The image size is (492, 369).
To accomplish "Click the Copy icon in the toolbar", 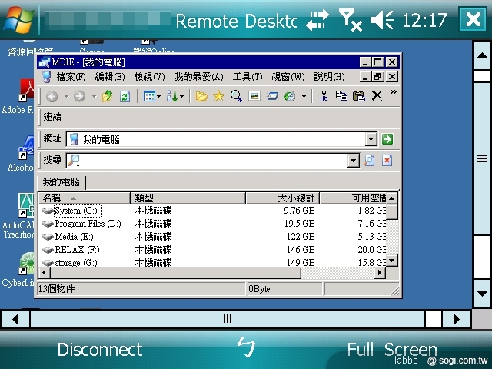I will 341,96.
